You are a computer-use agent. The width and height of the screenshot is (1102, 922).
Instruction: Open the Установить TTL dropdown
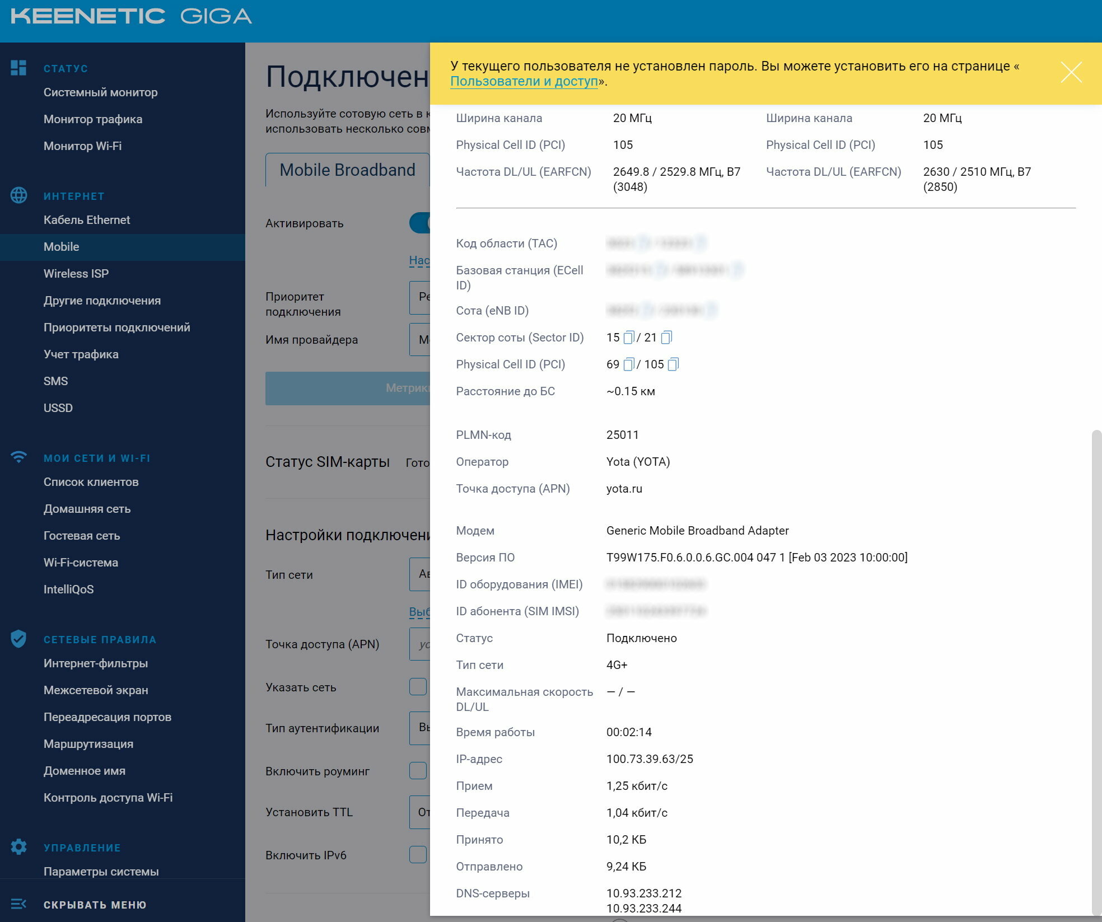coord(420,812)
